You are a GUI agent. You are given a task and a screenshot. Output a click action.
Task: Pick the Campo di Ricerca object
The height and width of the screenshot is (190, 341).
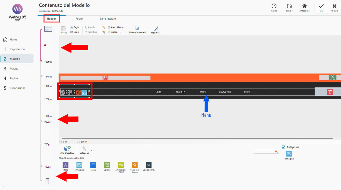click(x=135, y=165)
